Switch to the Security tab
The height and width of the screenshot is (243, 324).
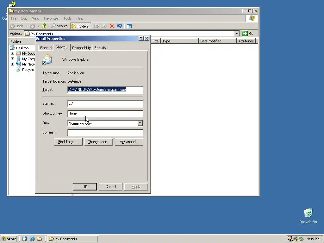(100, 48)
